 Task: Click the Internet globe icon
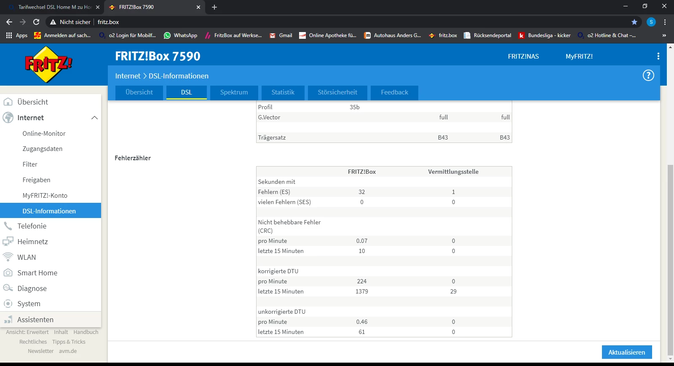(8, 118)
